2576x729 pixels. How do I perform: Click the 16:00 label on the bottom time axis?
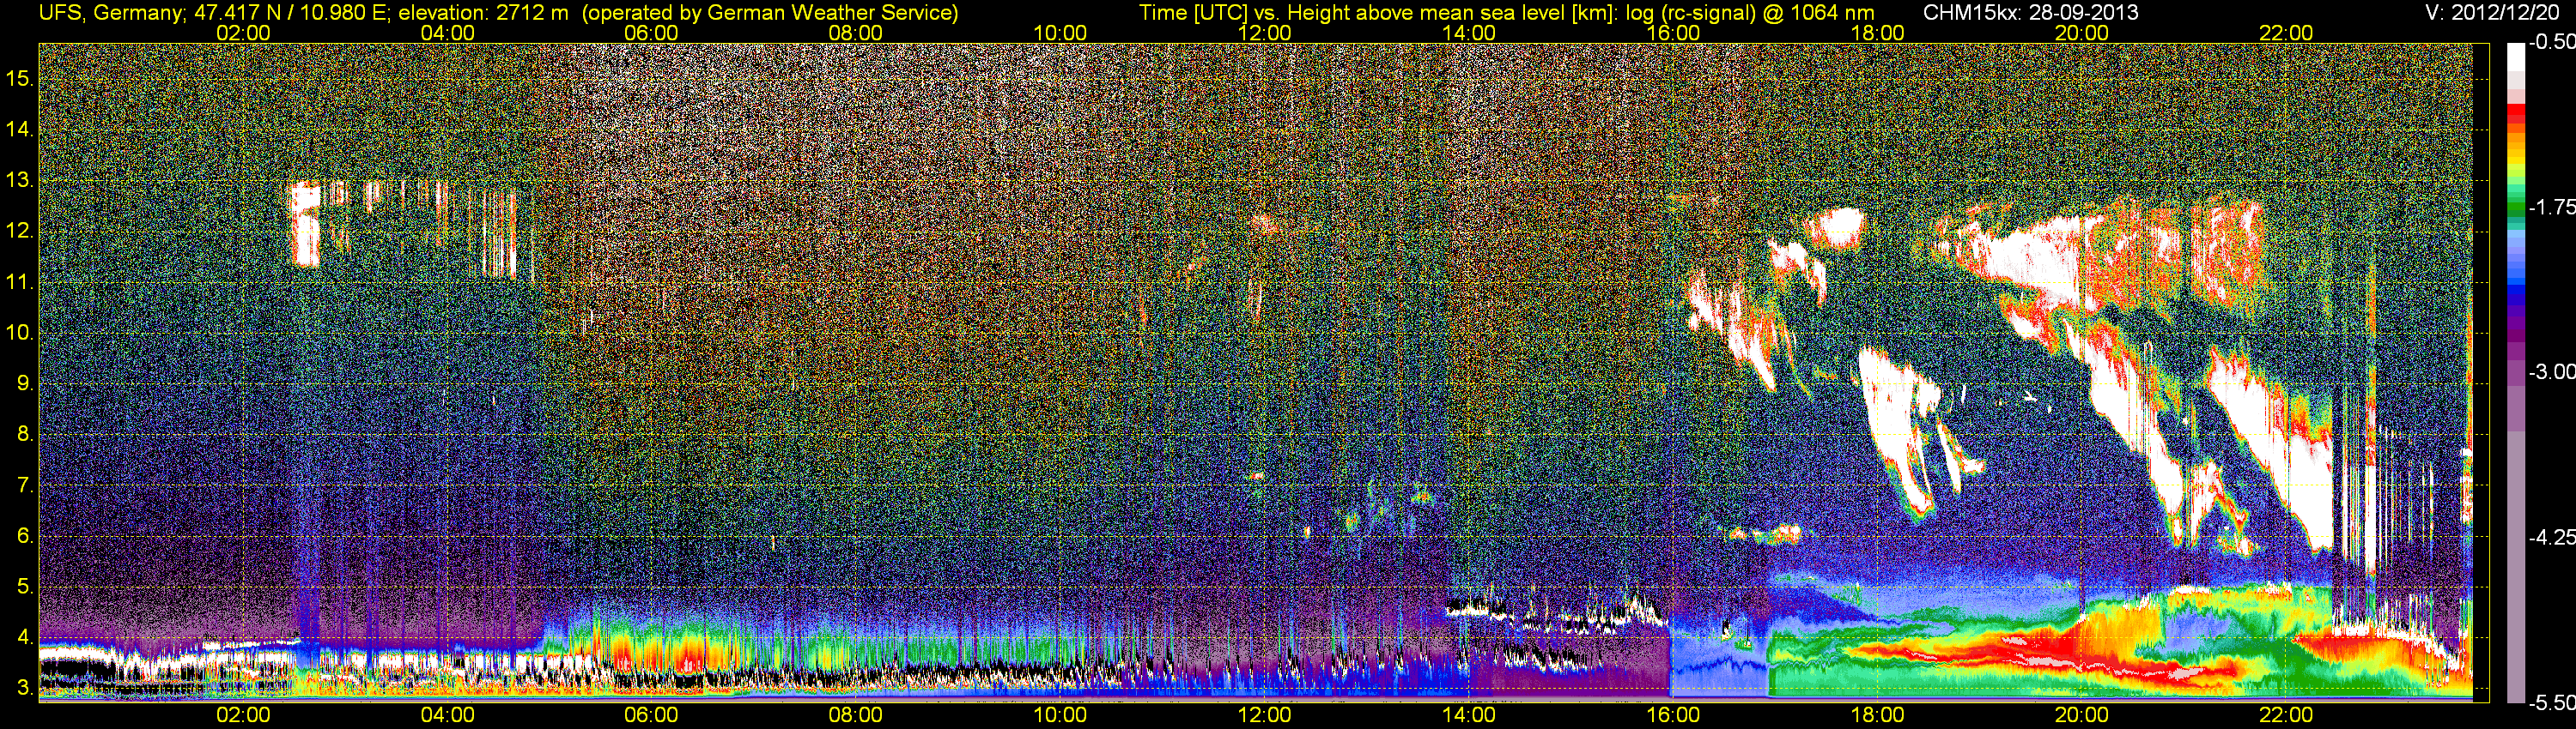(1673, 715)
